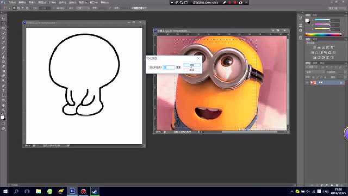Select the Rectangular Marquee tool

click(x=4, y=23)
